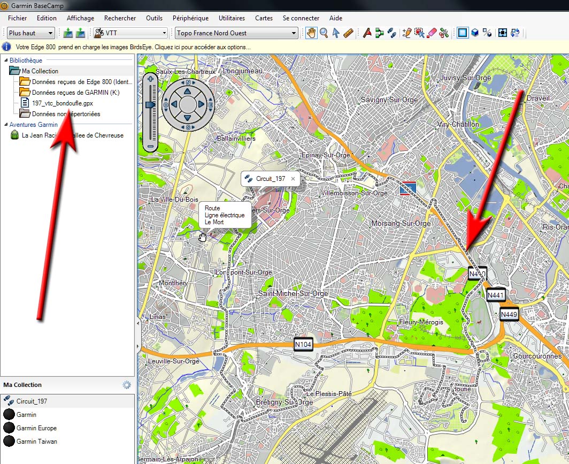
Task: Open the Topo France Nord Ouest map dropdown
Action: pos(236,33)
